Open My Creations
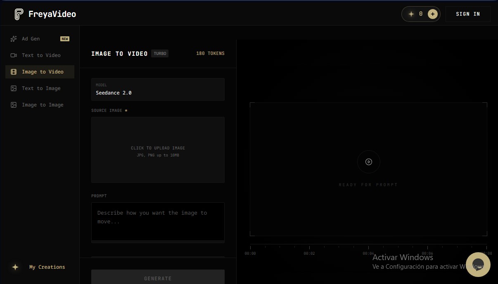The height and width of the screenshot is (284, 498). coord(40,267)
